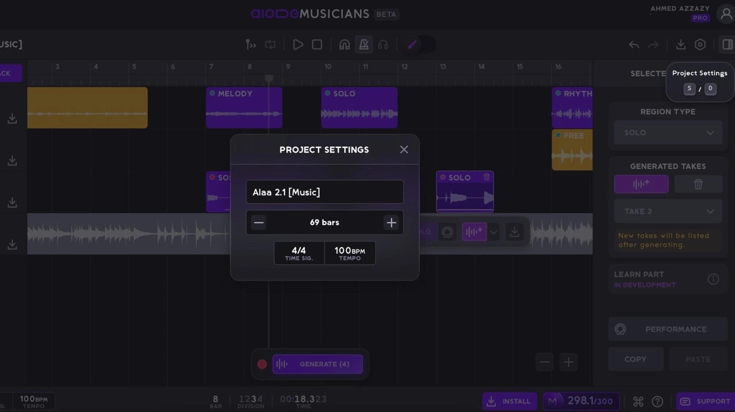Click the Stop transport button
Screen dimensions: 735x412
click(317, 44)
